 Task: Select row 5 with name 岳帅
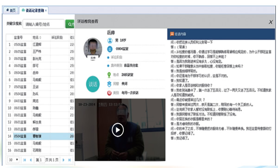40,73
